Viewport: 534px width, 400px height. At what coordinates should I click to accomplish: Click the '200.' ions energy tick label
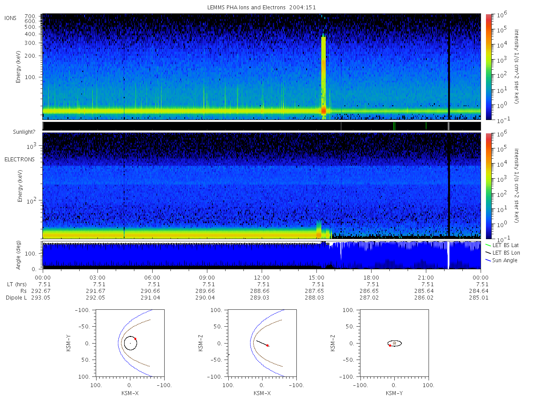[30, 56]
